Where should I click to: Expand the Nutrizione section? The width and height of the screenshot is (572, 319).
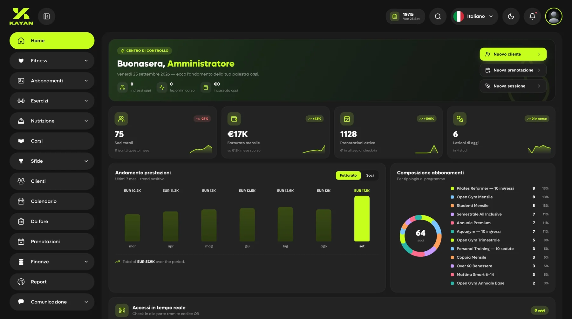(52, 121)
